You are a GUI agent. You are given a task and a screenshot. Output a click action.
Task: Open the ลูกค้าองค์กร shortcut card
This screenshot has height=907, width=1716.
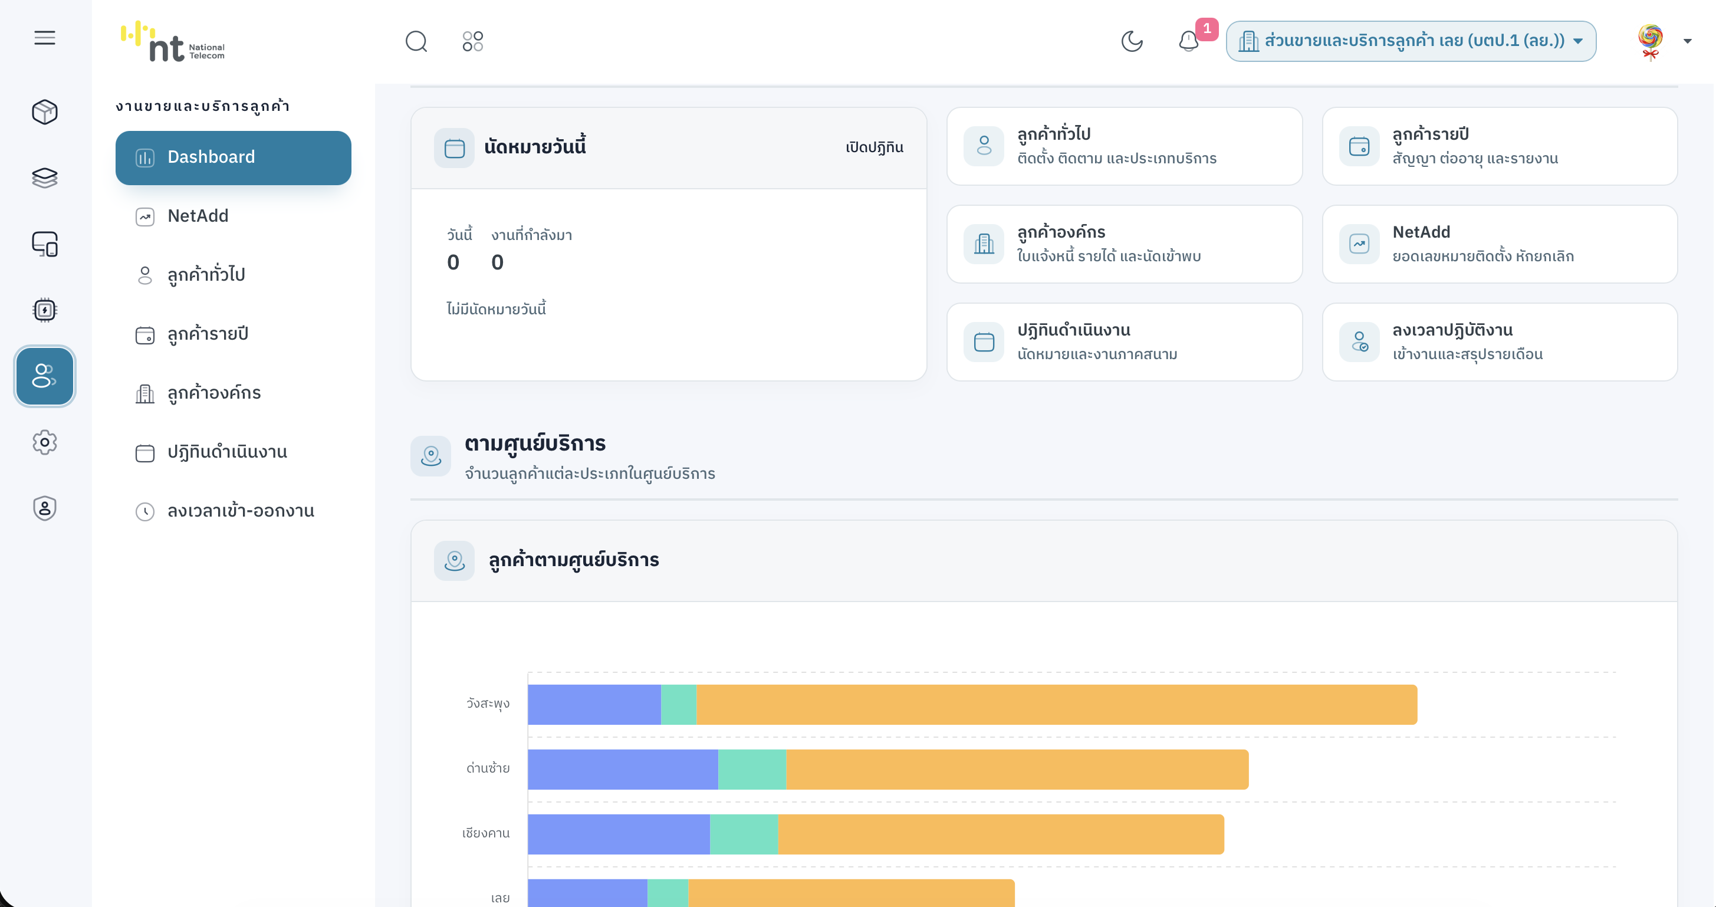pyautogui.click(x=1125, y=244)
